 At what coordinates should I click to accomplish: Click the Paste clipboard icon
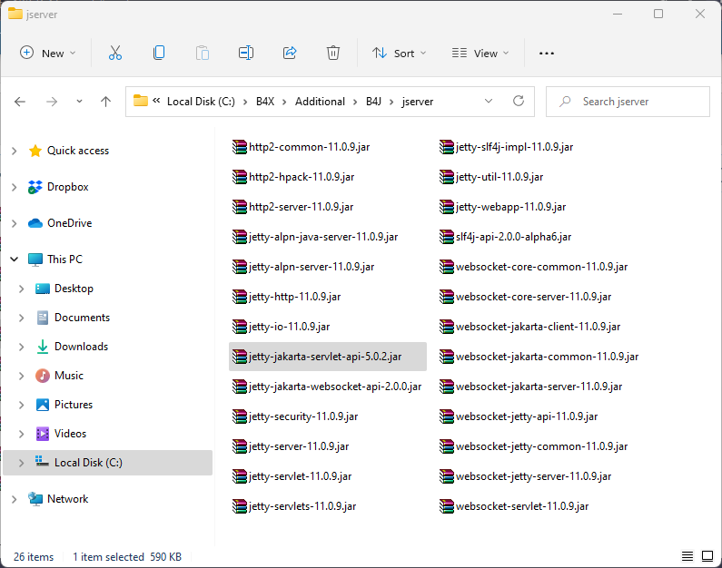pos(203,53)
